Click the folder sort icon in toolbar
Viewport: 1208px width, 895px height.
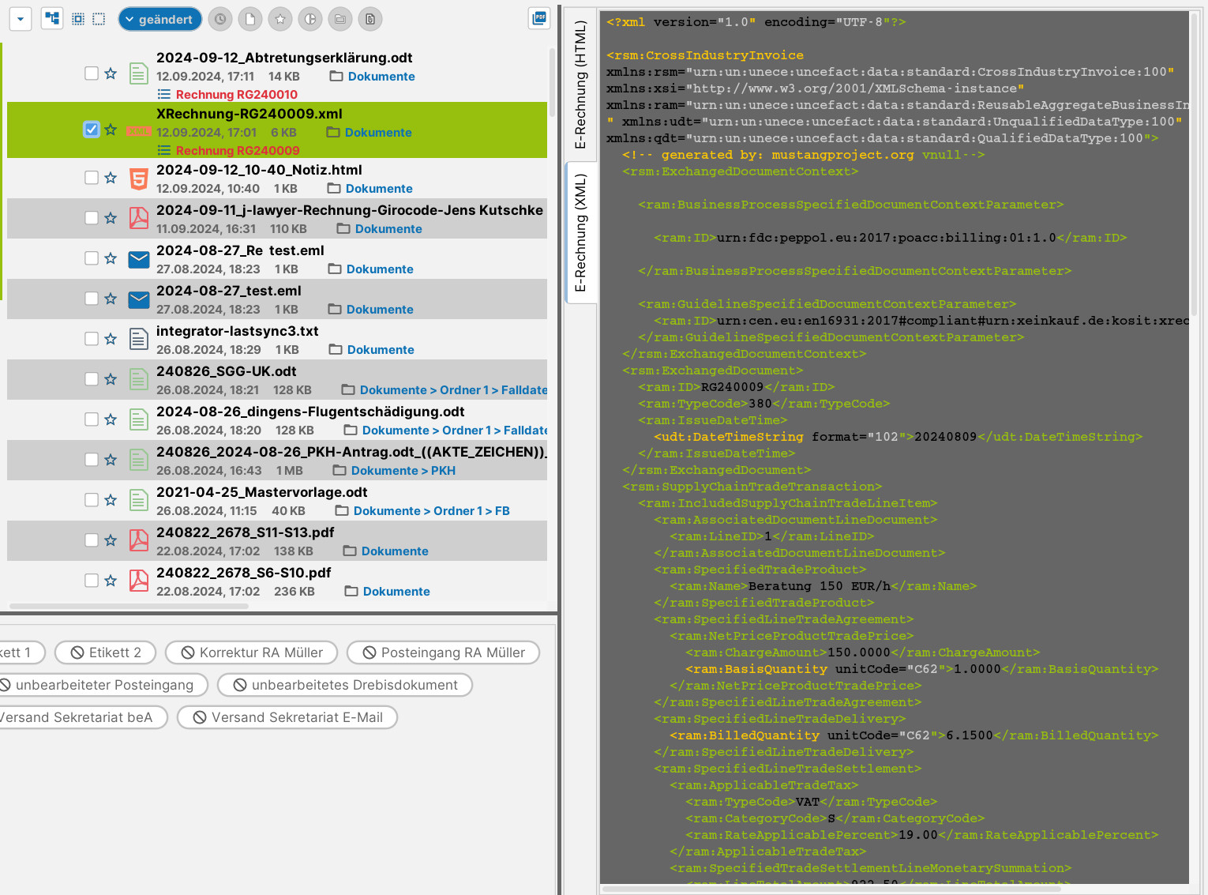pos(340,19)
